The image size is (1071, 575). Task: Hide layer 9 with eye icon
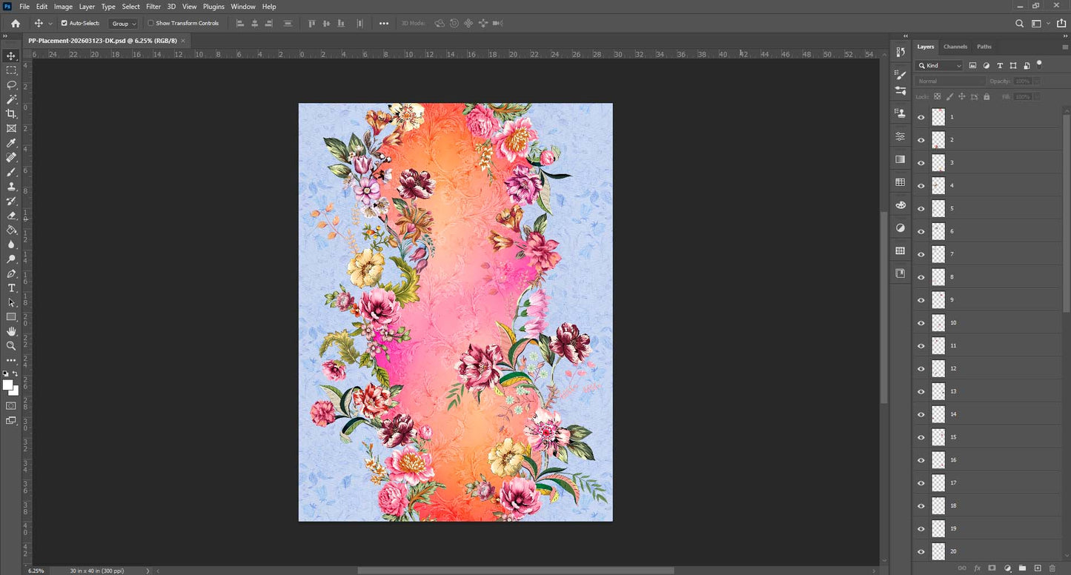click(x=921, y=300)
